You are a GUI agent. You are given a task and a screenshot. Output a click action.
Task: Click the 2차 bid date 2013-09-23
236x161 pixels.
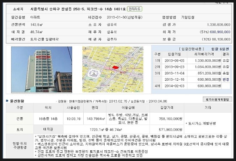[x=175, y=67]
